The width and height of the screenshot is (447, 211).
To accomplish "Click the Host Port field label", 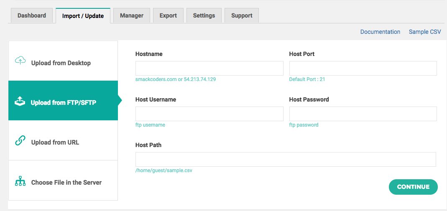I will pos(301,54).
